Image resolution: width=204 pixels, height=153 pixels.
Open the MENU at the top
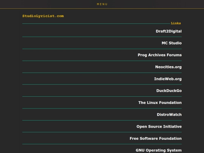point(102,4)
